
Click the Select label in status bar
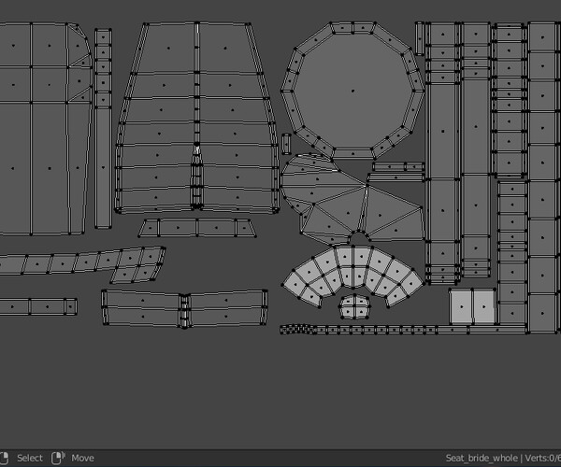pos(30,458)
